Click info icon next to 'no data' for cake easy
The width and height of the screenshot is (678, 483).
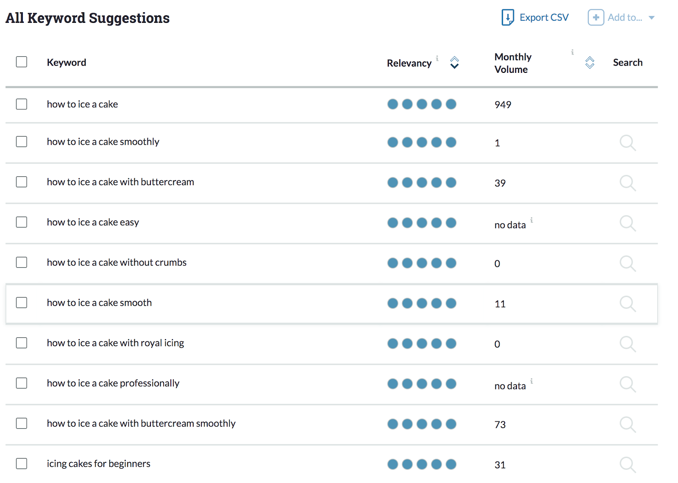532,220
